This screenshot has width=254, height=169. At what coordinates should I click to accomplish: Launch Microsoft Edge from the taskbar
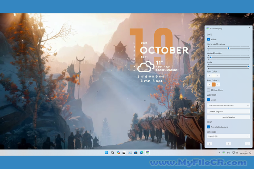(x=141, y=153)
